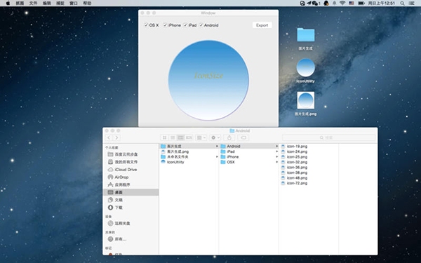Screen dimensions: 421x263
Task: Click the Finder search field
Action: 328,137
